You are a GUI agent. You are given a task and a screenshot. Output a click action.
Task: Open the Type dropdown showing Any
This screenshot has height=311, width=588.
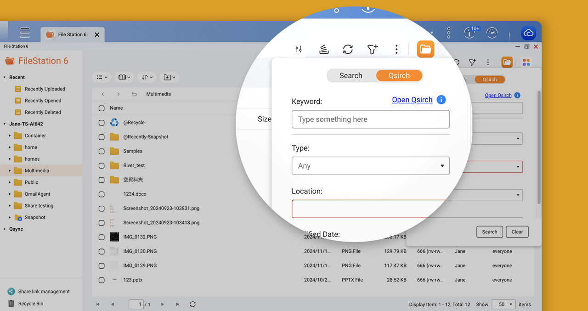371,166
